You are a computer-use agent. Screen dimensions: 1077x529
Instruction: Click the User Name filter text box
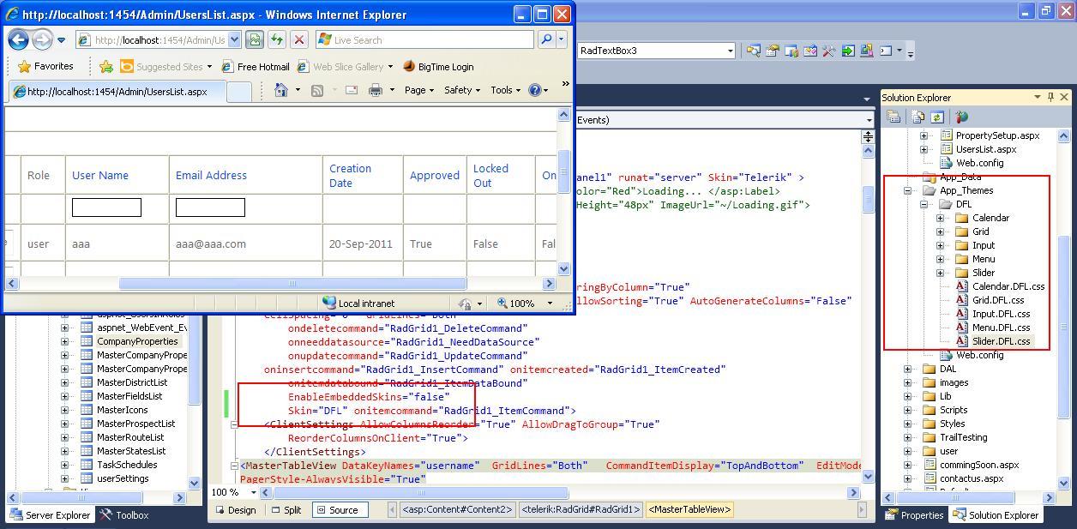tap(106, 207)
